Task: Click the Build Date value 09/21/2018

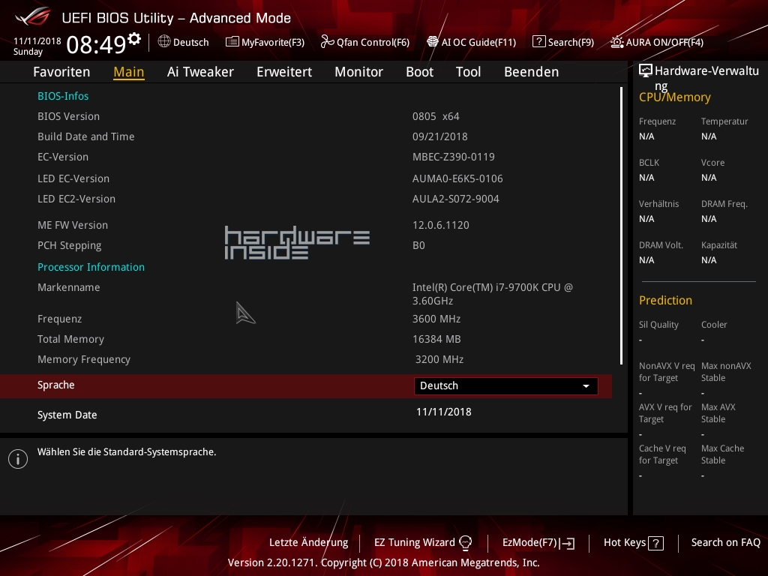Action: [x=439, y=136]
